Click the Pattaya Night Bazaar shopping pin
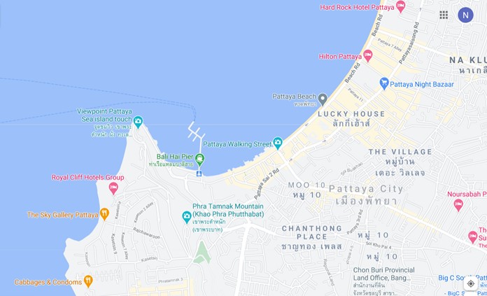Image resolution: width=487 pixels, height=296 pixels. point(384,83)
